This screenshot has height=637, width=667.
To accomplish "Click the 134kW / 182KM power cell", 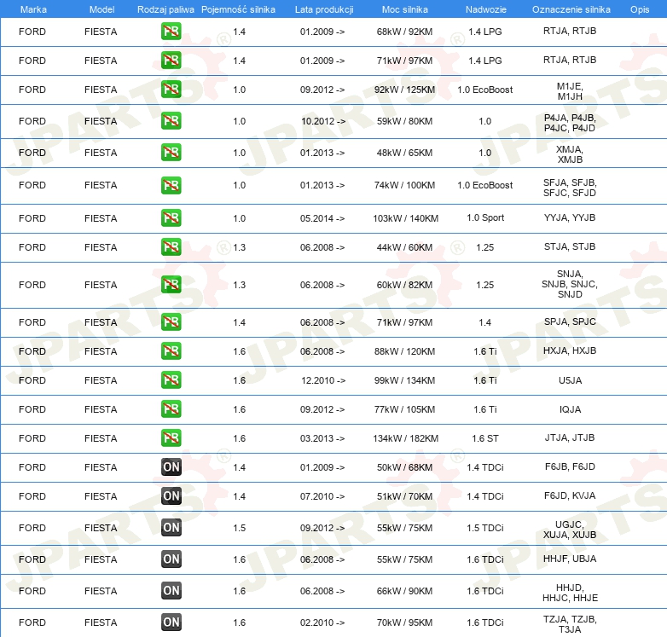I will tap(405, 438).
